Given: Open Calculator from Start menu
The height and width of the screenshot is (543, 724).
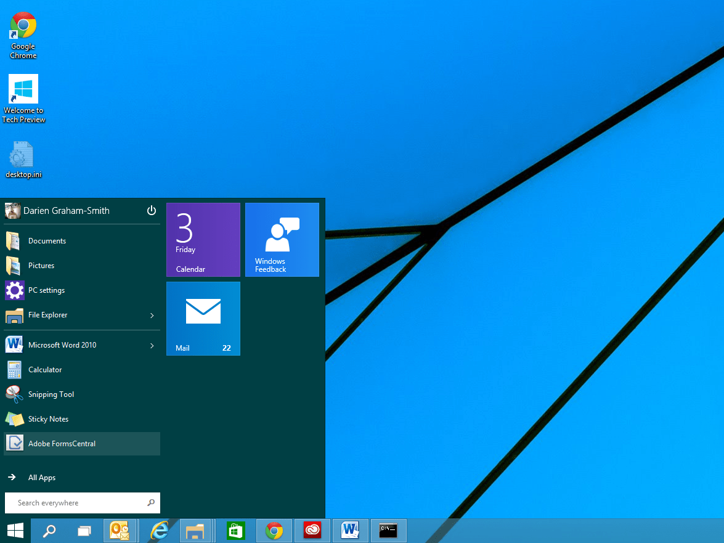Looking at the screenshot, I should coord(82,370).
